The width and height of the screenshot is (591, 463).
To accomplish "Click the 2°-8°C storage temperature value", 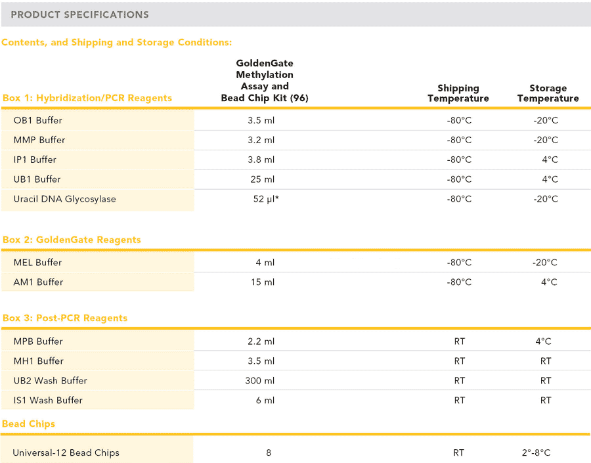I will [536, 452].
